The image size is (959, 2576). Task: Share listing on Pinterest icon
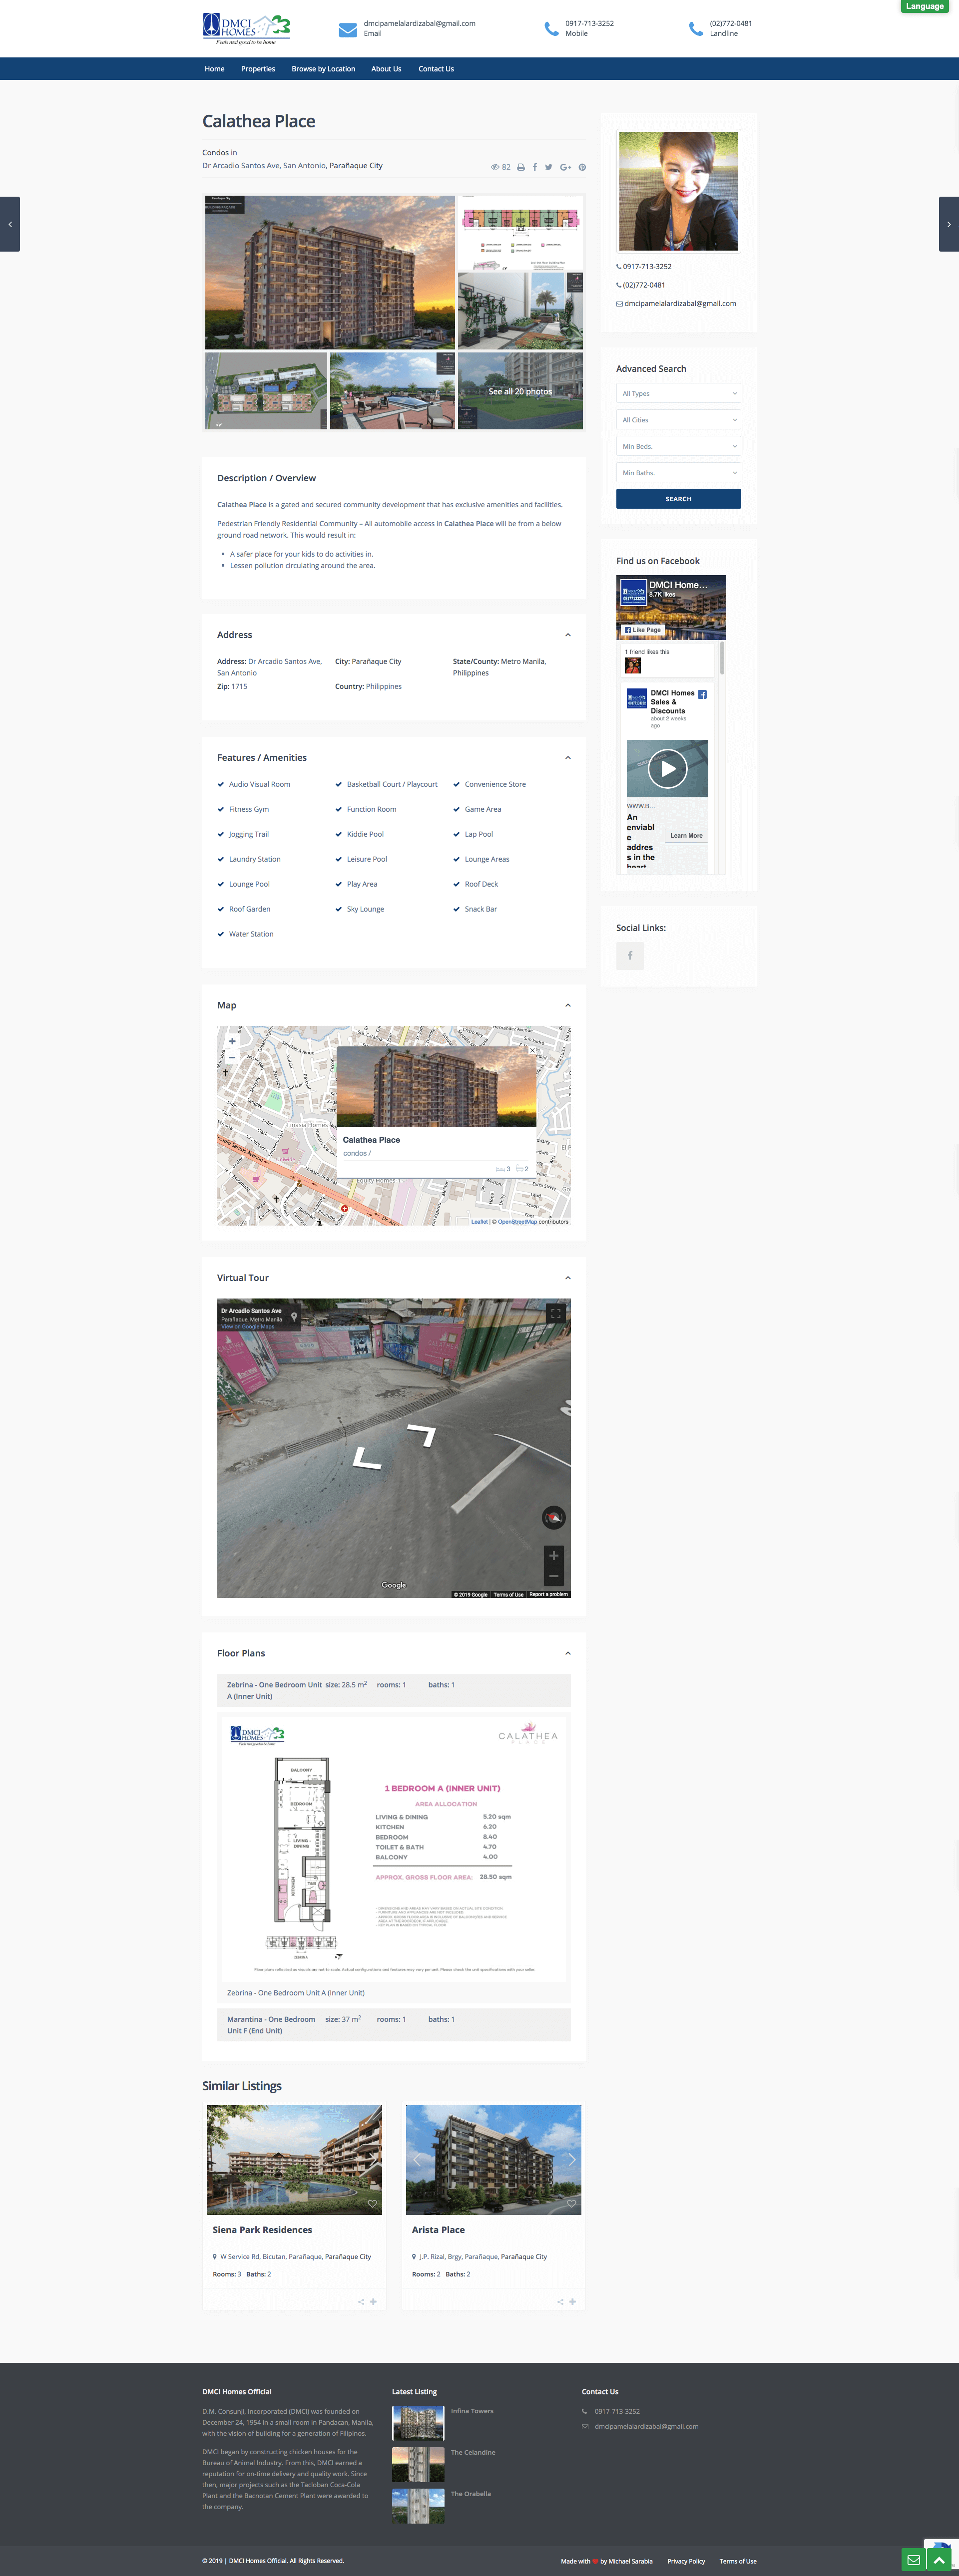[x=582, y=167]
